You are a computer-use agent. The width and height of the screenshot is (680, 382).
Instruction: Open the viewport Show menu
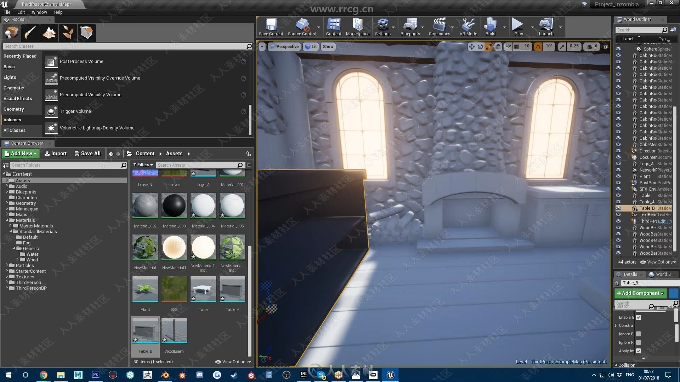[328, 47]
